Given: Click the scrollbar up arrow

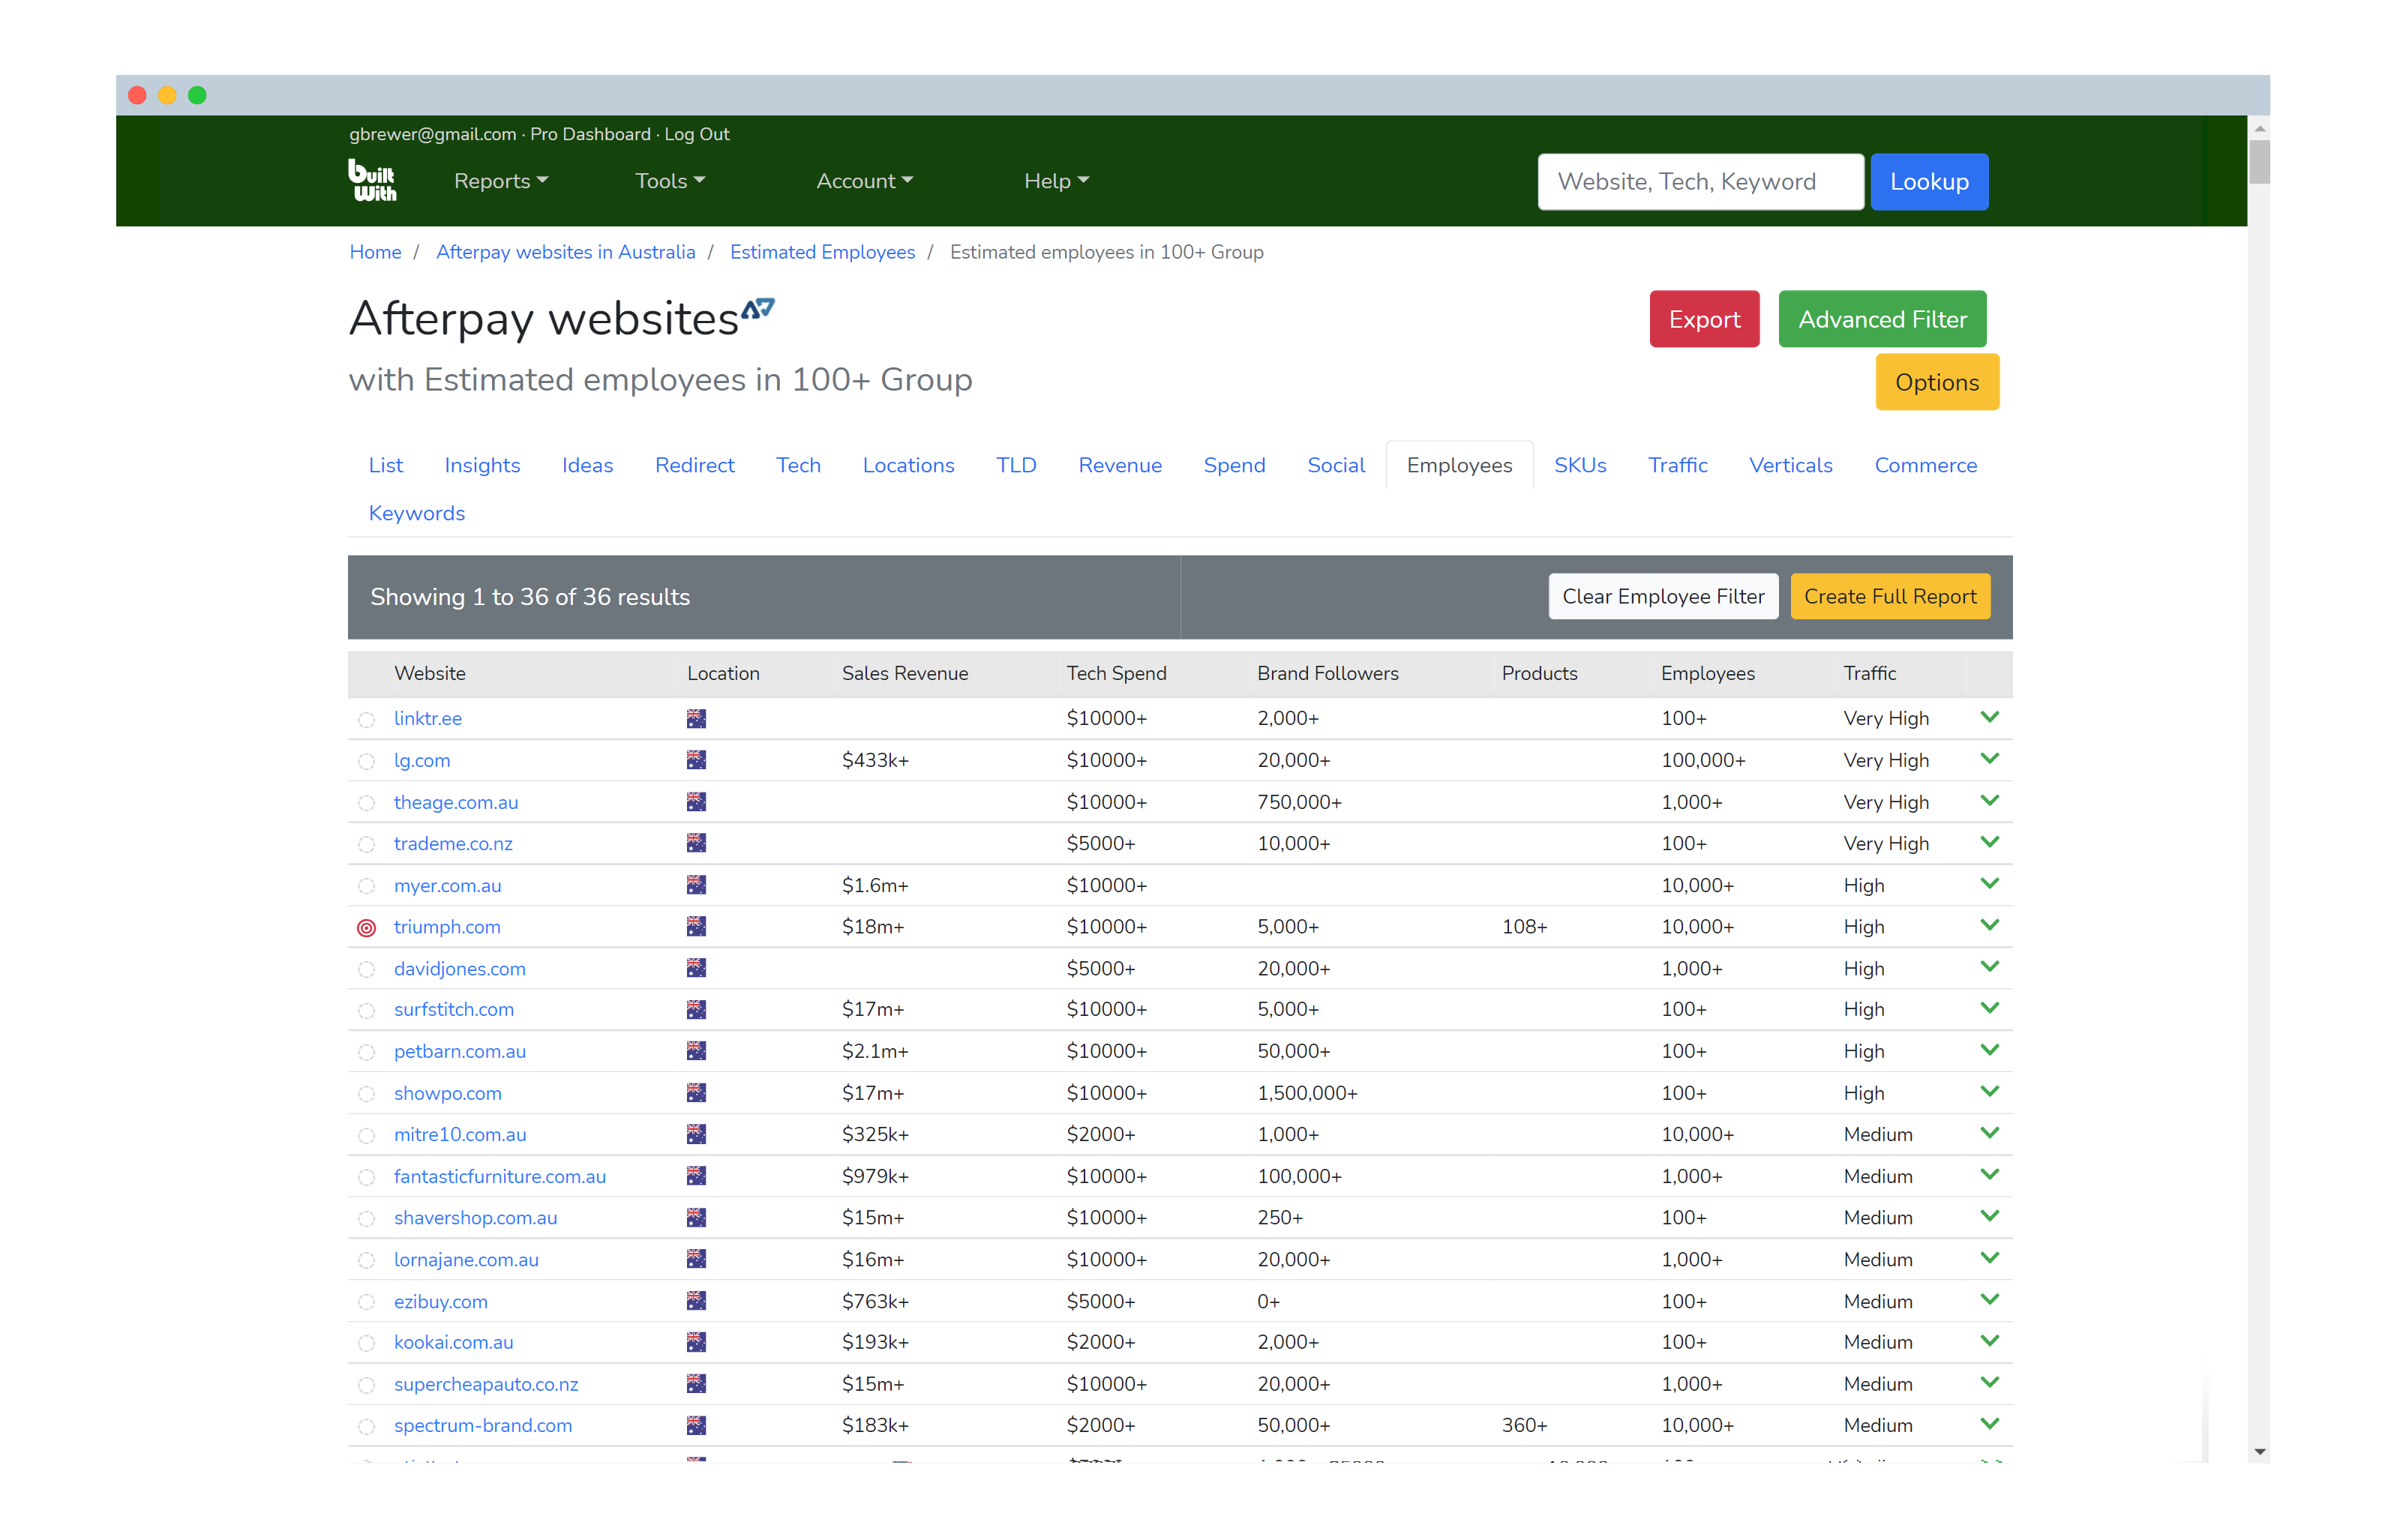Looking at the screenshot, I should [x=2258, y=128].
